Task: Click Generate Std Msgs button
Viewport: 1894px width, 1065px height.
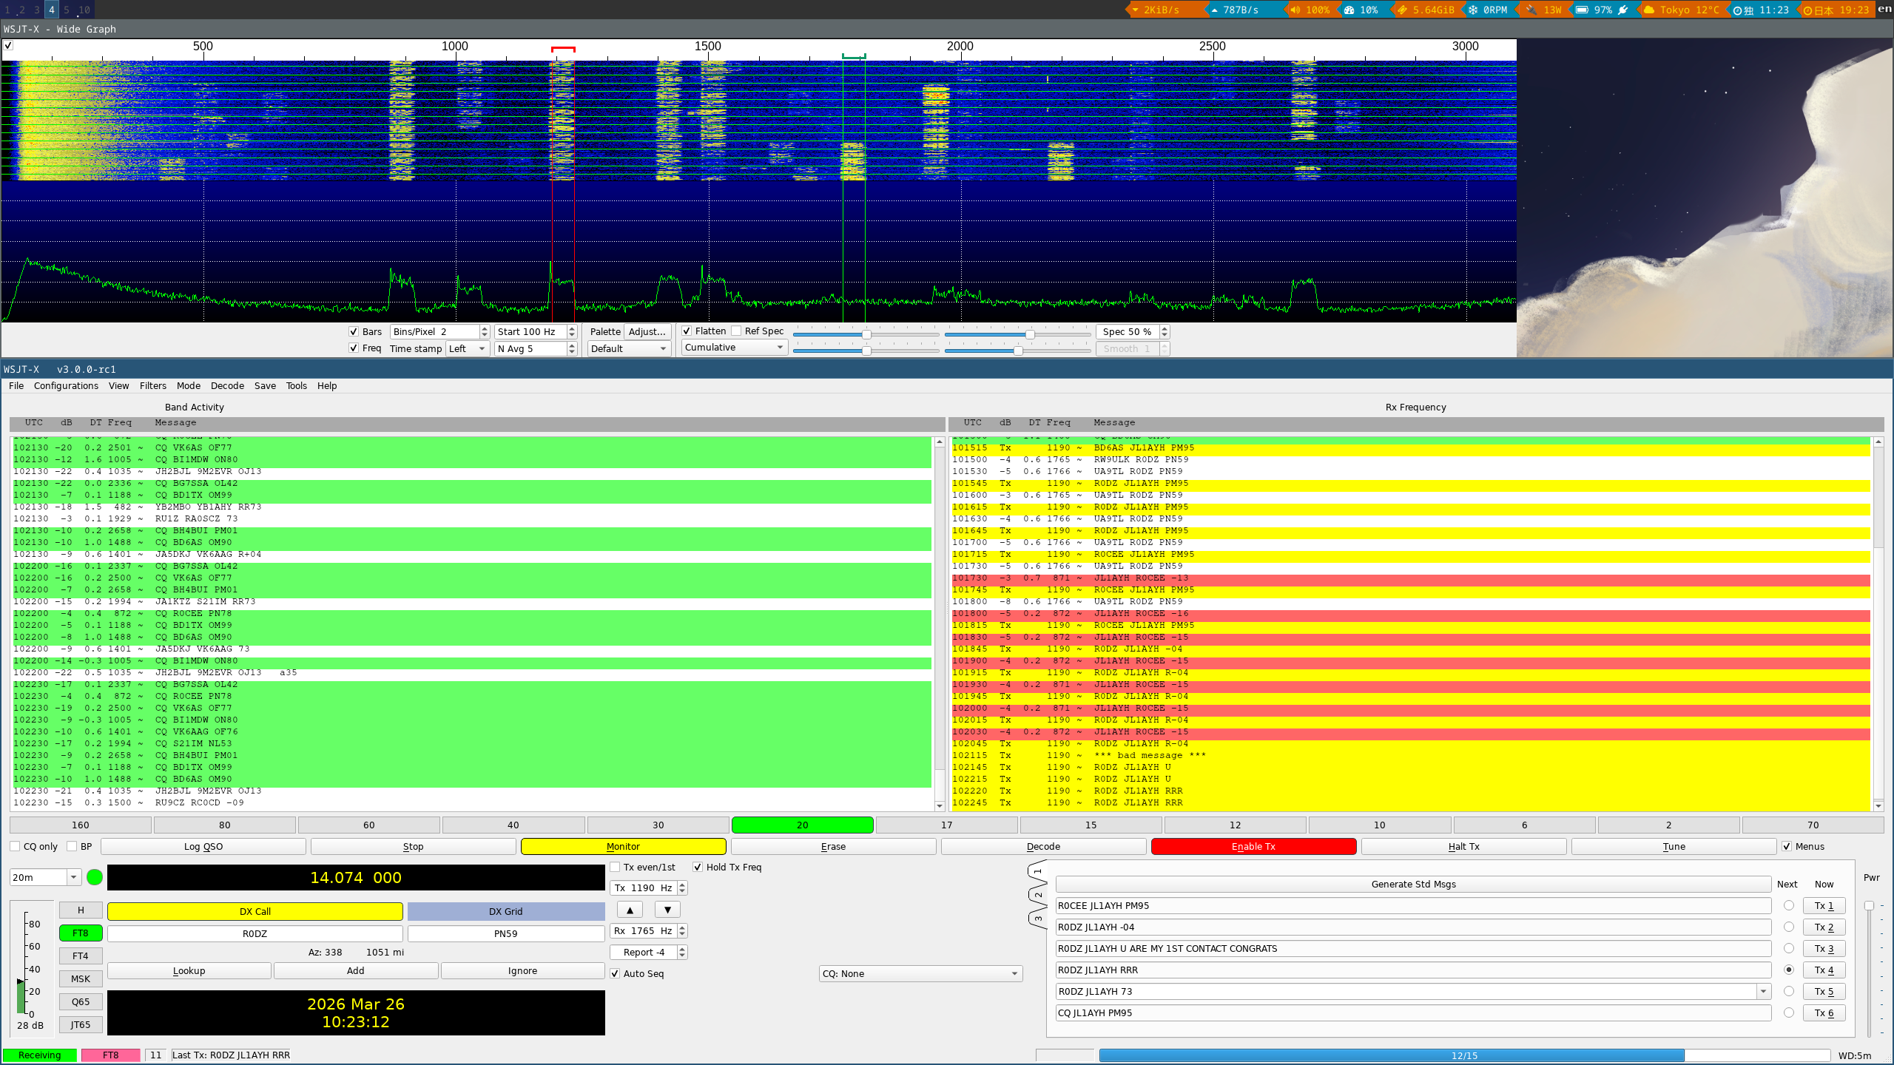Action: pos(1413,884)
